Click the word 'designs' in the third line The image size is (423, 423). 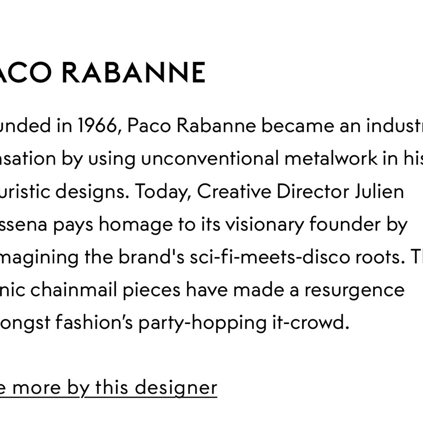92,192
